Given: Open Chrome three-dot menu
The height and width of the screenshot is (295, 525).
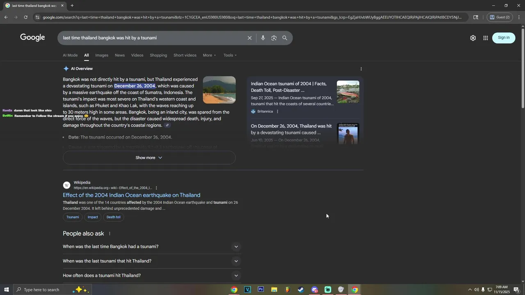Looking at the screenshot, I should pos(519,17).
